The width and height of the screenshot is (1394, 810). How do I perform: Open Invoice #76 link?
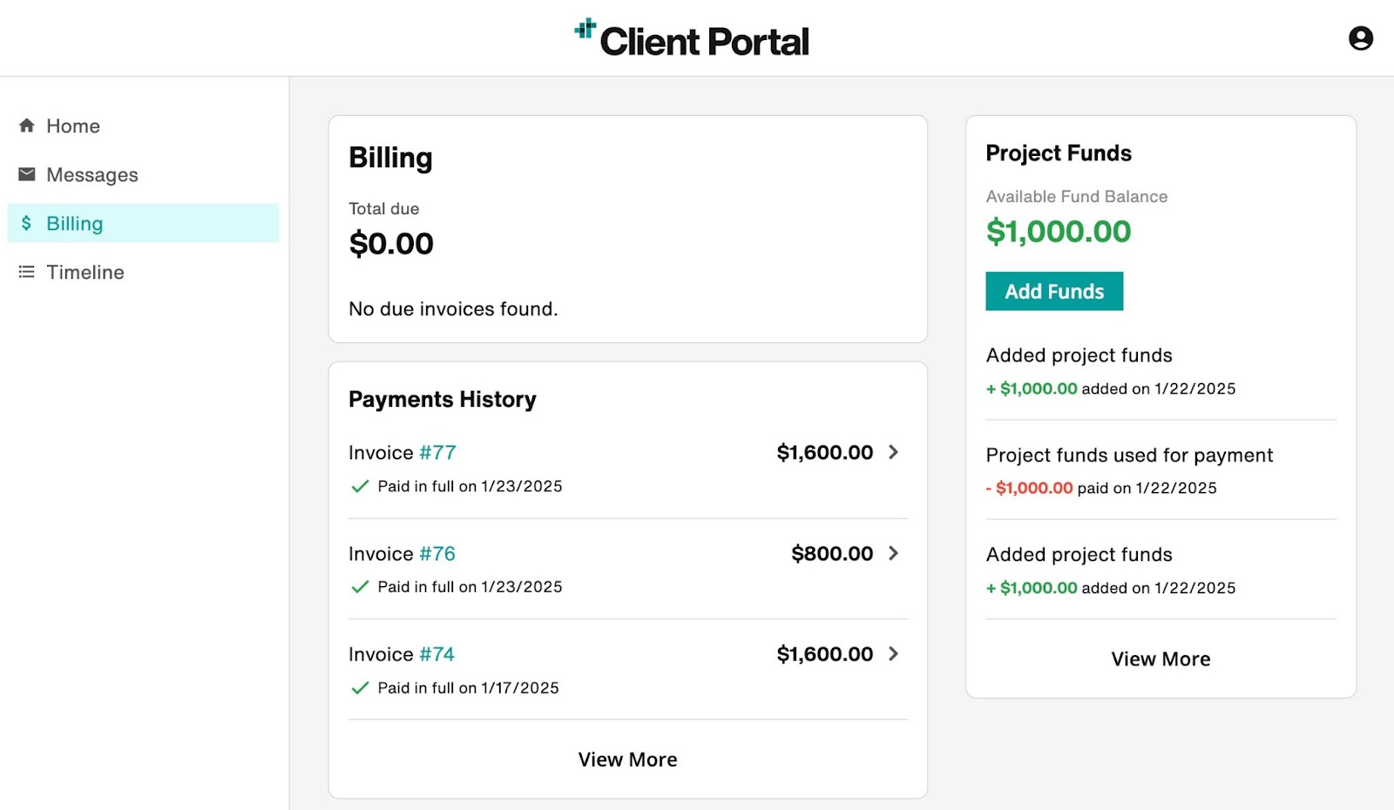pyautogui.click(x=437, y=553)
